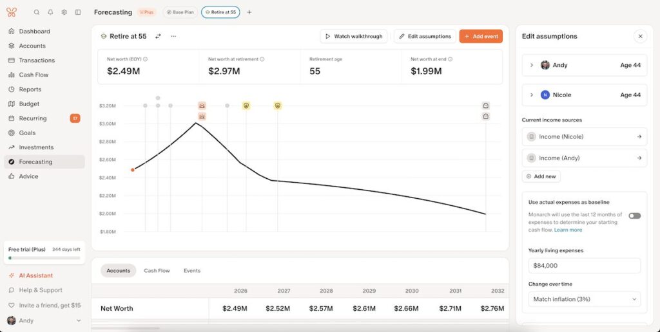Click the first yellow shield event marker
The image size is (660, 332).
246,106
